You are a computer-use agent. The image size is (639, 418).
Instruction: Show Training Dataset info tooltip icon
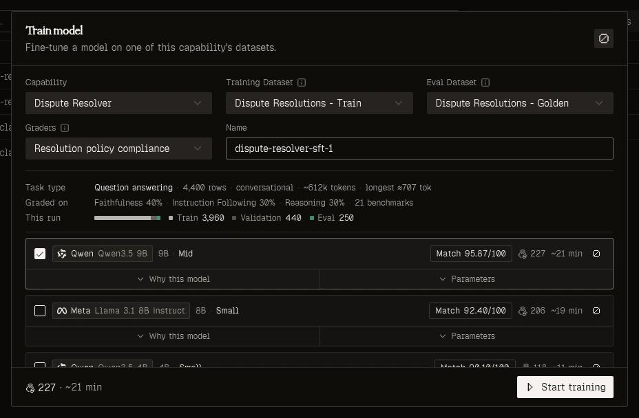pos(302,82)
